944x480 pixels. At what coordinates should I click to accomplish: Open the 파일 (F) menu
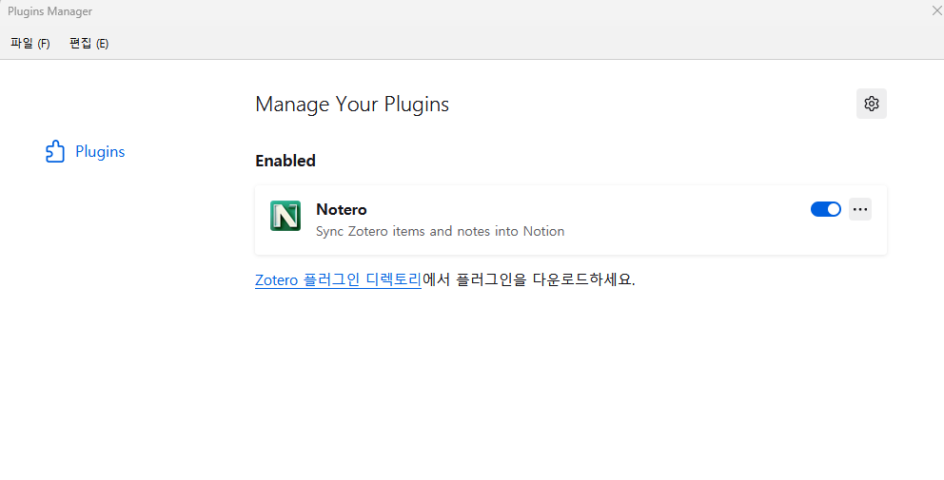(x=30, y=44)
